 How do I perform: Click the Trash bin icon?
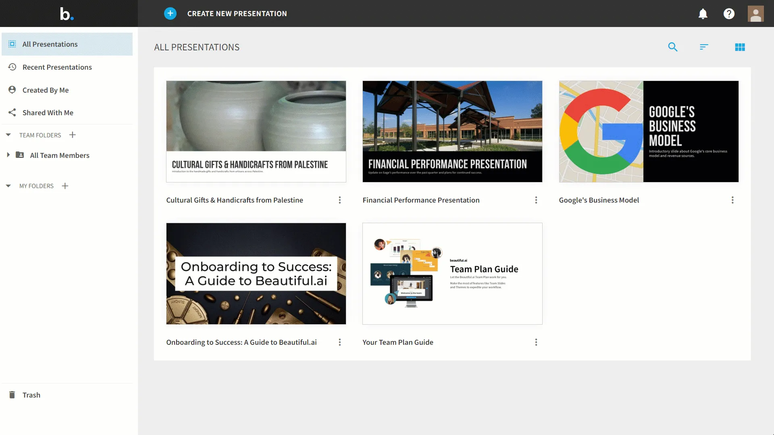(12, 395)
